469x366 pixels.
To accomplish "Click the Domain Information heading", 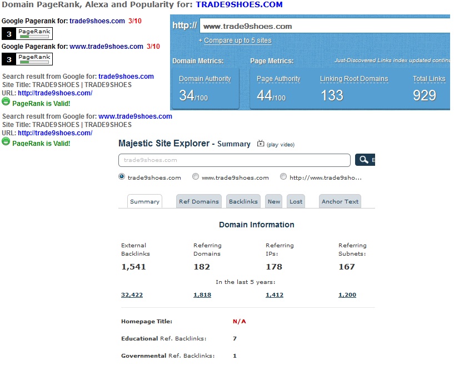I will point(257,225).
